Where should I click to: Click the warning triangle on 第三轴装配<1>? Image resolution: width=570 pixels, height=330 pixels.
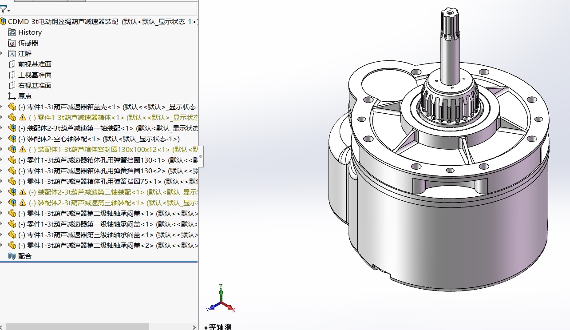[23, 203]
